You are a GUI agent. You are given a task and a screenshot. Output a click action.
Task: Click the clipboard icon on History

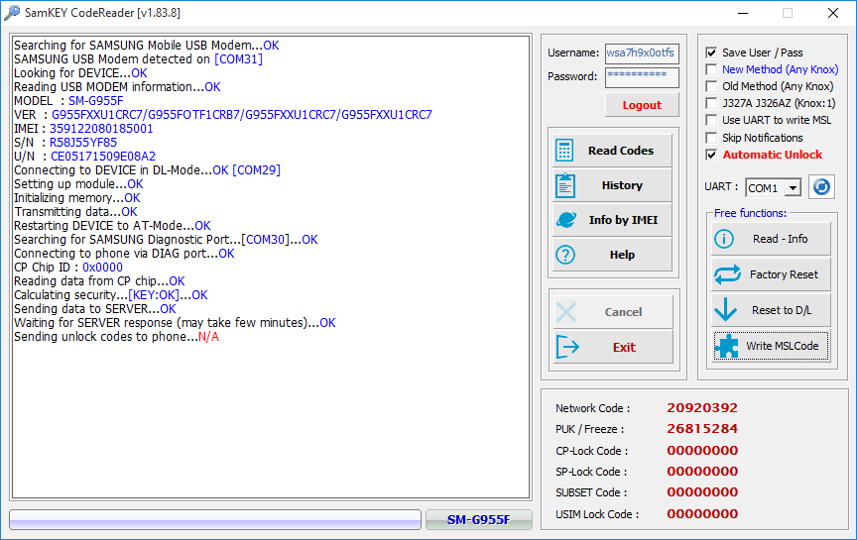click(565, 185)
